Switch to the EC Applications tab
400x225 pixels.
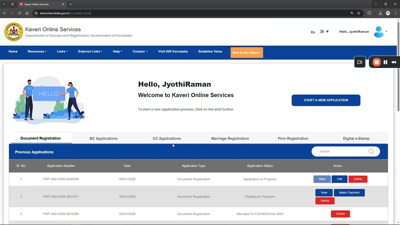point(104,138)
